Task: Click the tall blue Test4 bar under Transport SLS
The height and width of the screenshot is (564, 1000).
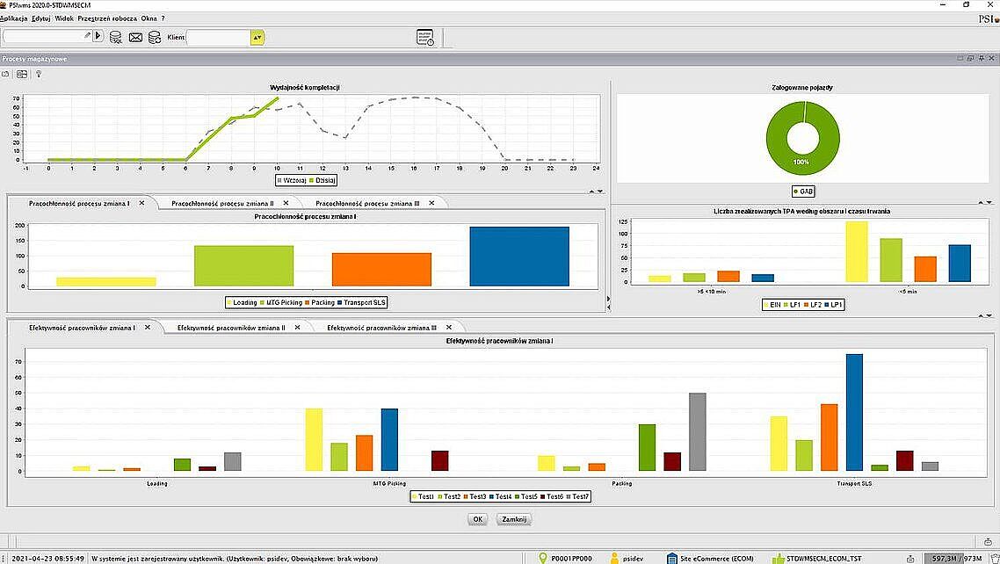Action: click(854, 412)
